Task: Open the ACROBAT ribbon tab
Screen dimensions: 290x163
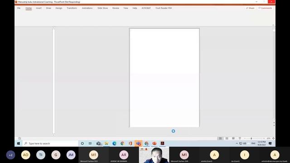Action: (146, 8)
